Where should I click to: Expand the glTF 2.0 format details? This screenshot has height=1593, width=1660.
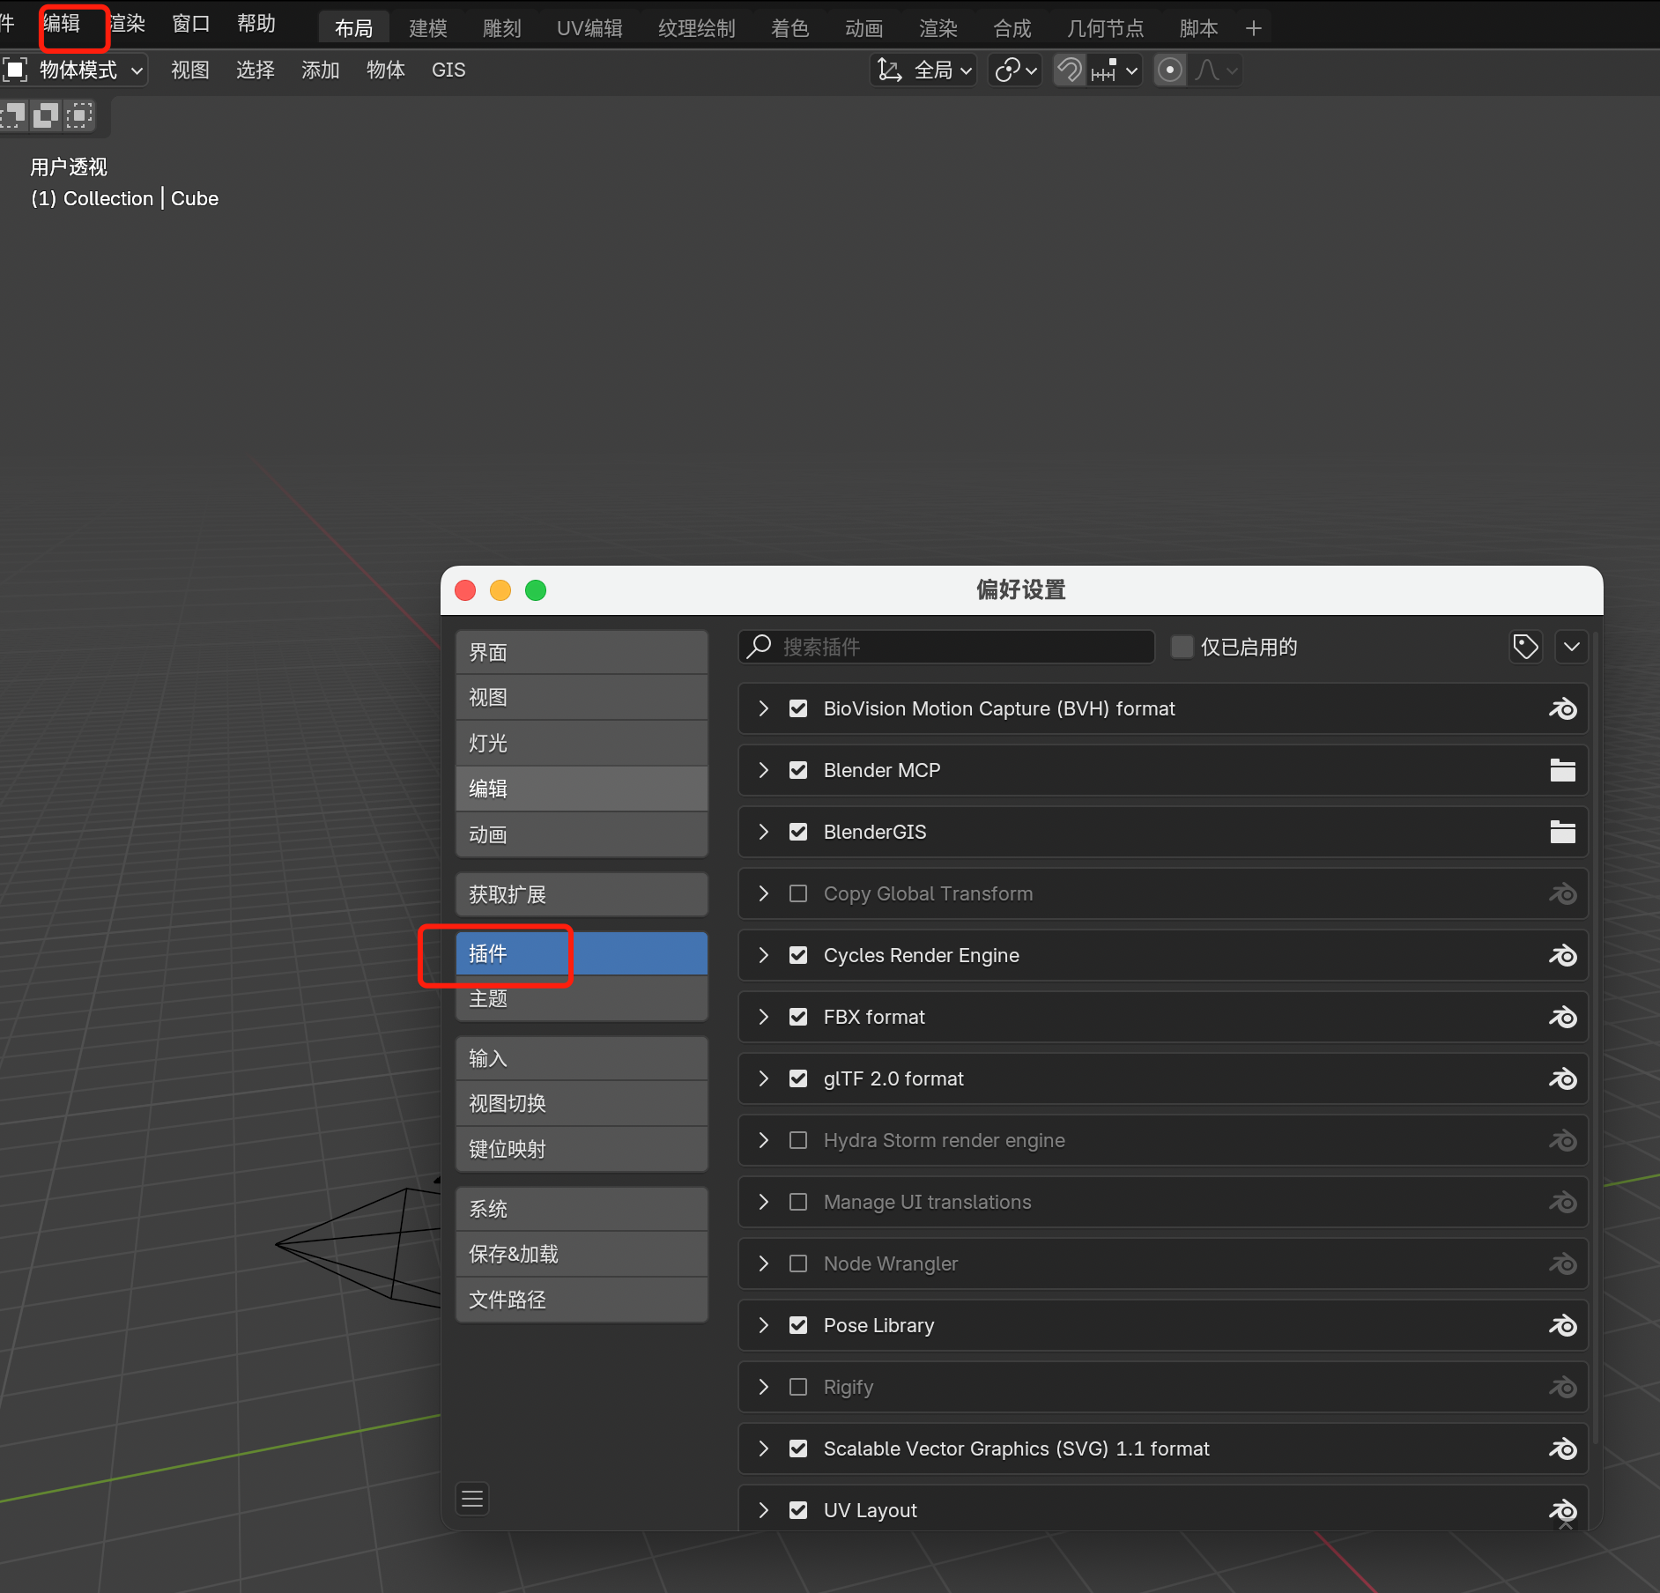pyautogui.click(x=764, y=1078)
